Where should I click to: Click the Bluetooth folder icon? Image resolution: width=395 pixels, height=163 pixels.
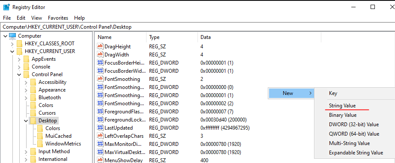click(x=33, y=98)
